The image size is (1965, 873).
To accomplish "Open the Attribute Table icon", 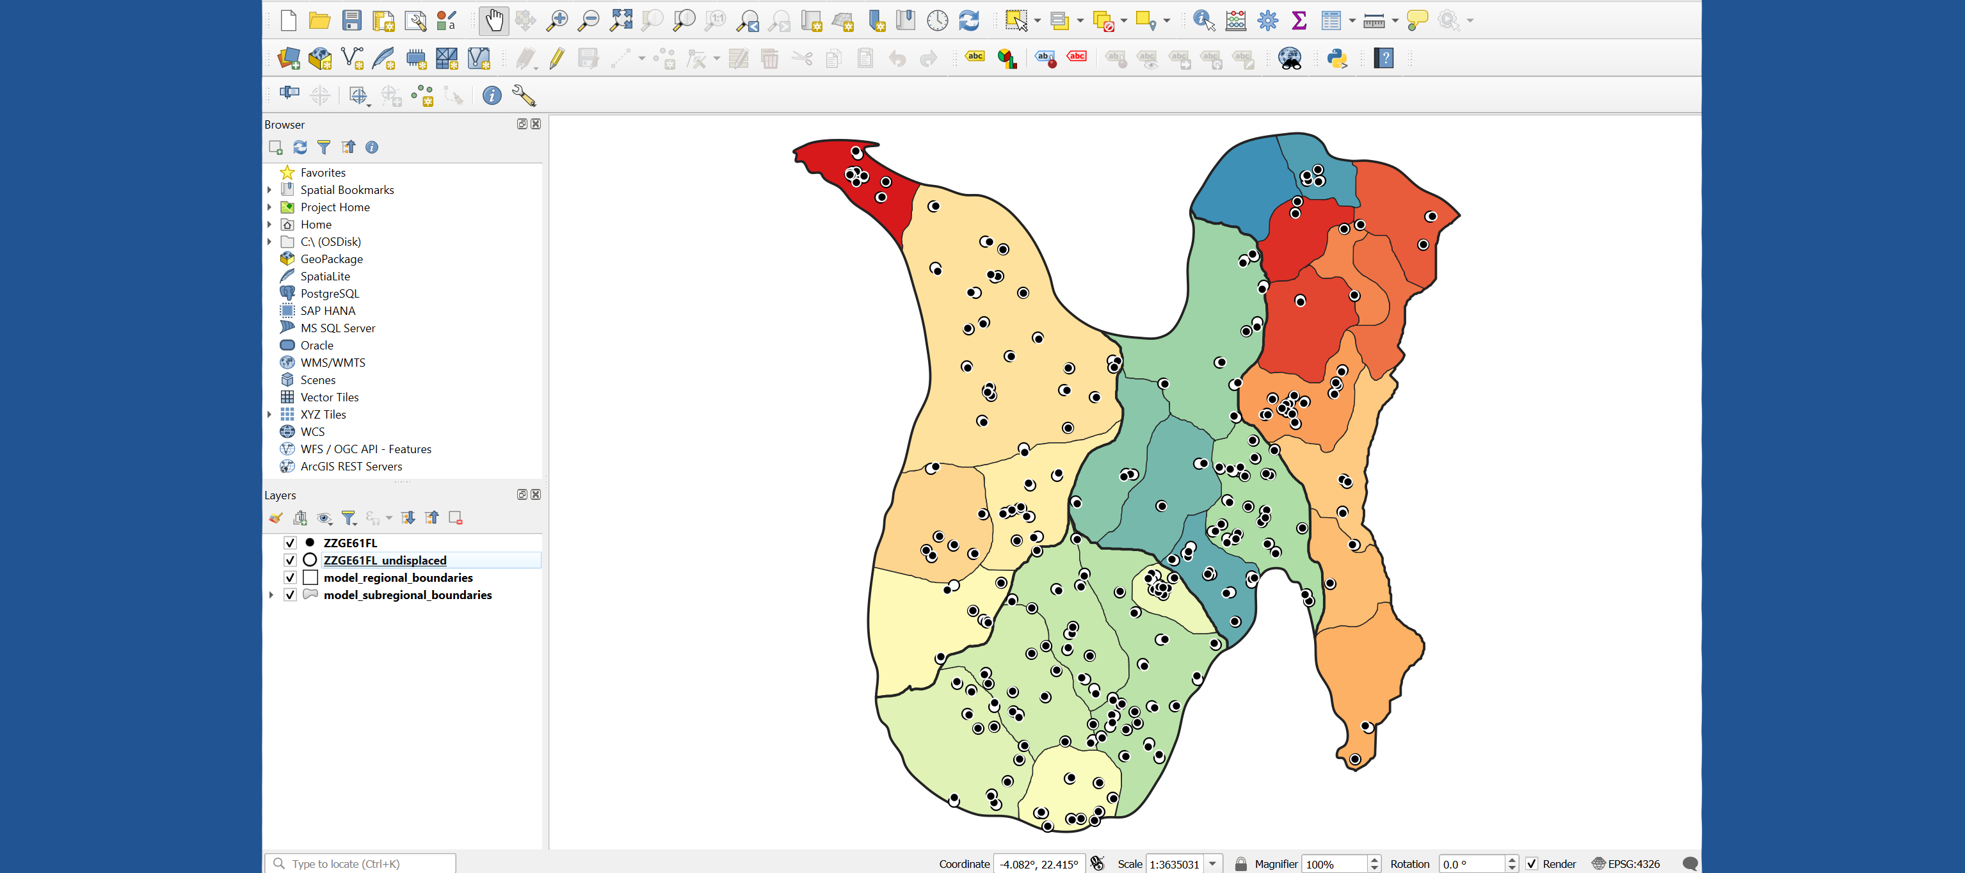I will (1332, 20).
